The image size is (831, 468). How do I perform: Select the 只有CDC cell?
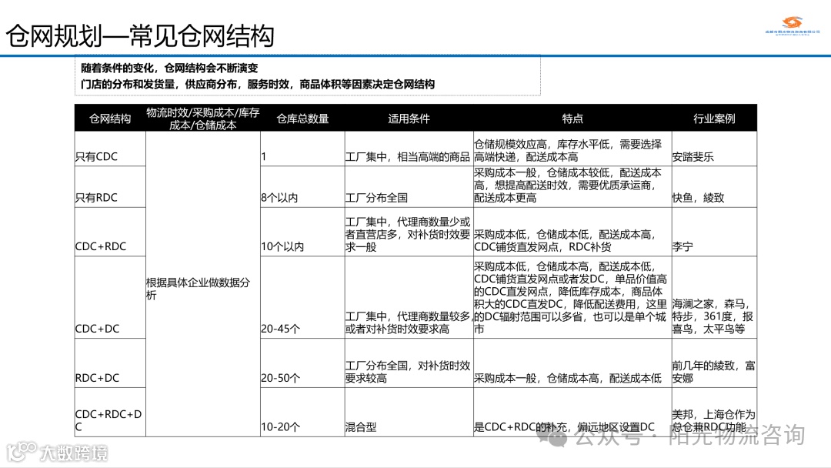(x=110, y=149)
